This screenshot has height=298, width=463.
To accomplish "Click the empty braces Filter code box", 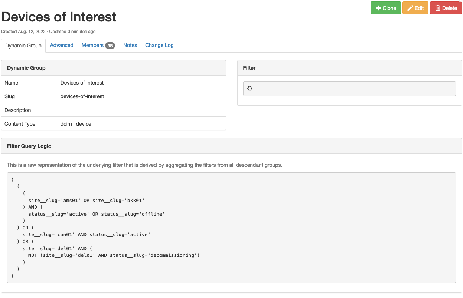I will (x=349, y=89).
